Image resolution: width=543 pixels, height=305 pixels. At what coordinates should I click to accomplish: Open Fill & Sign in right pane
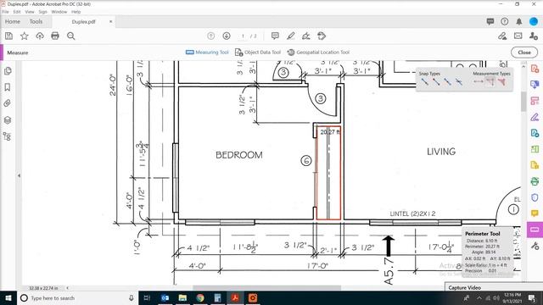point(535,117)
